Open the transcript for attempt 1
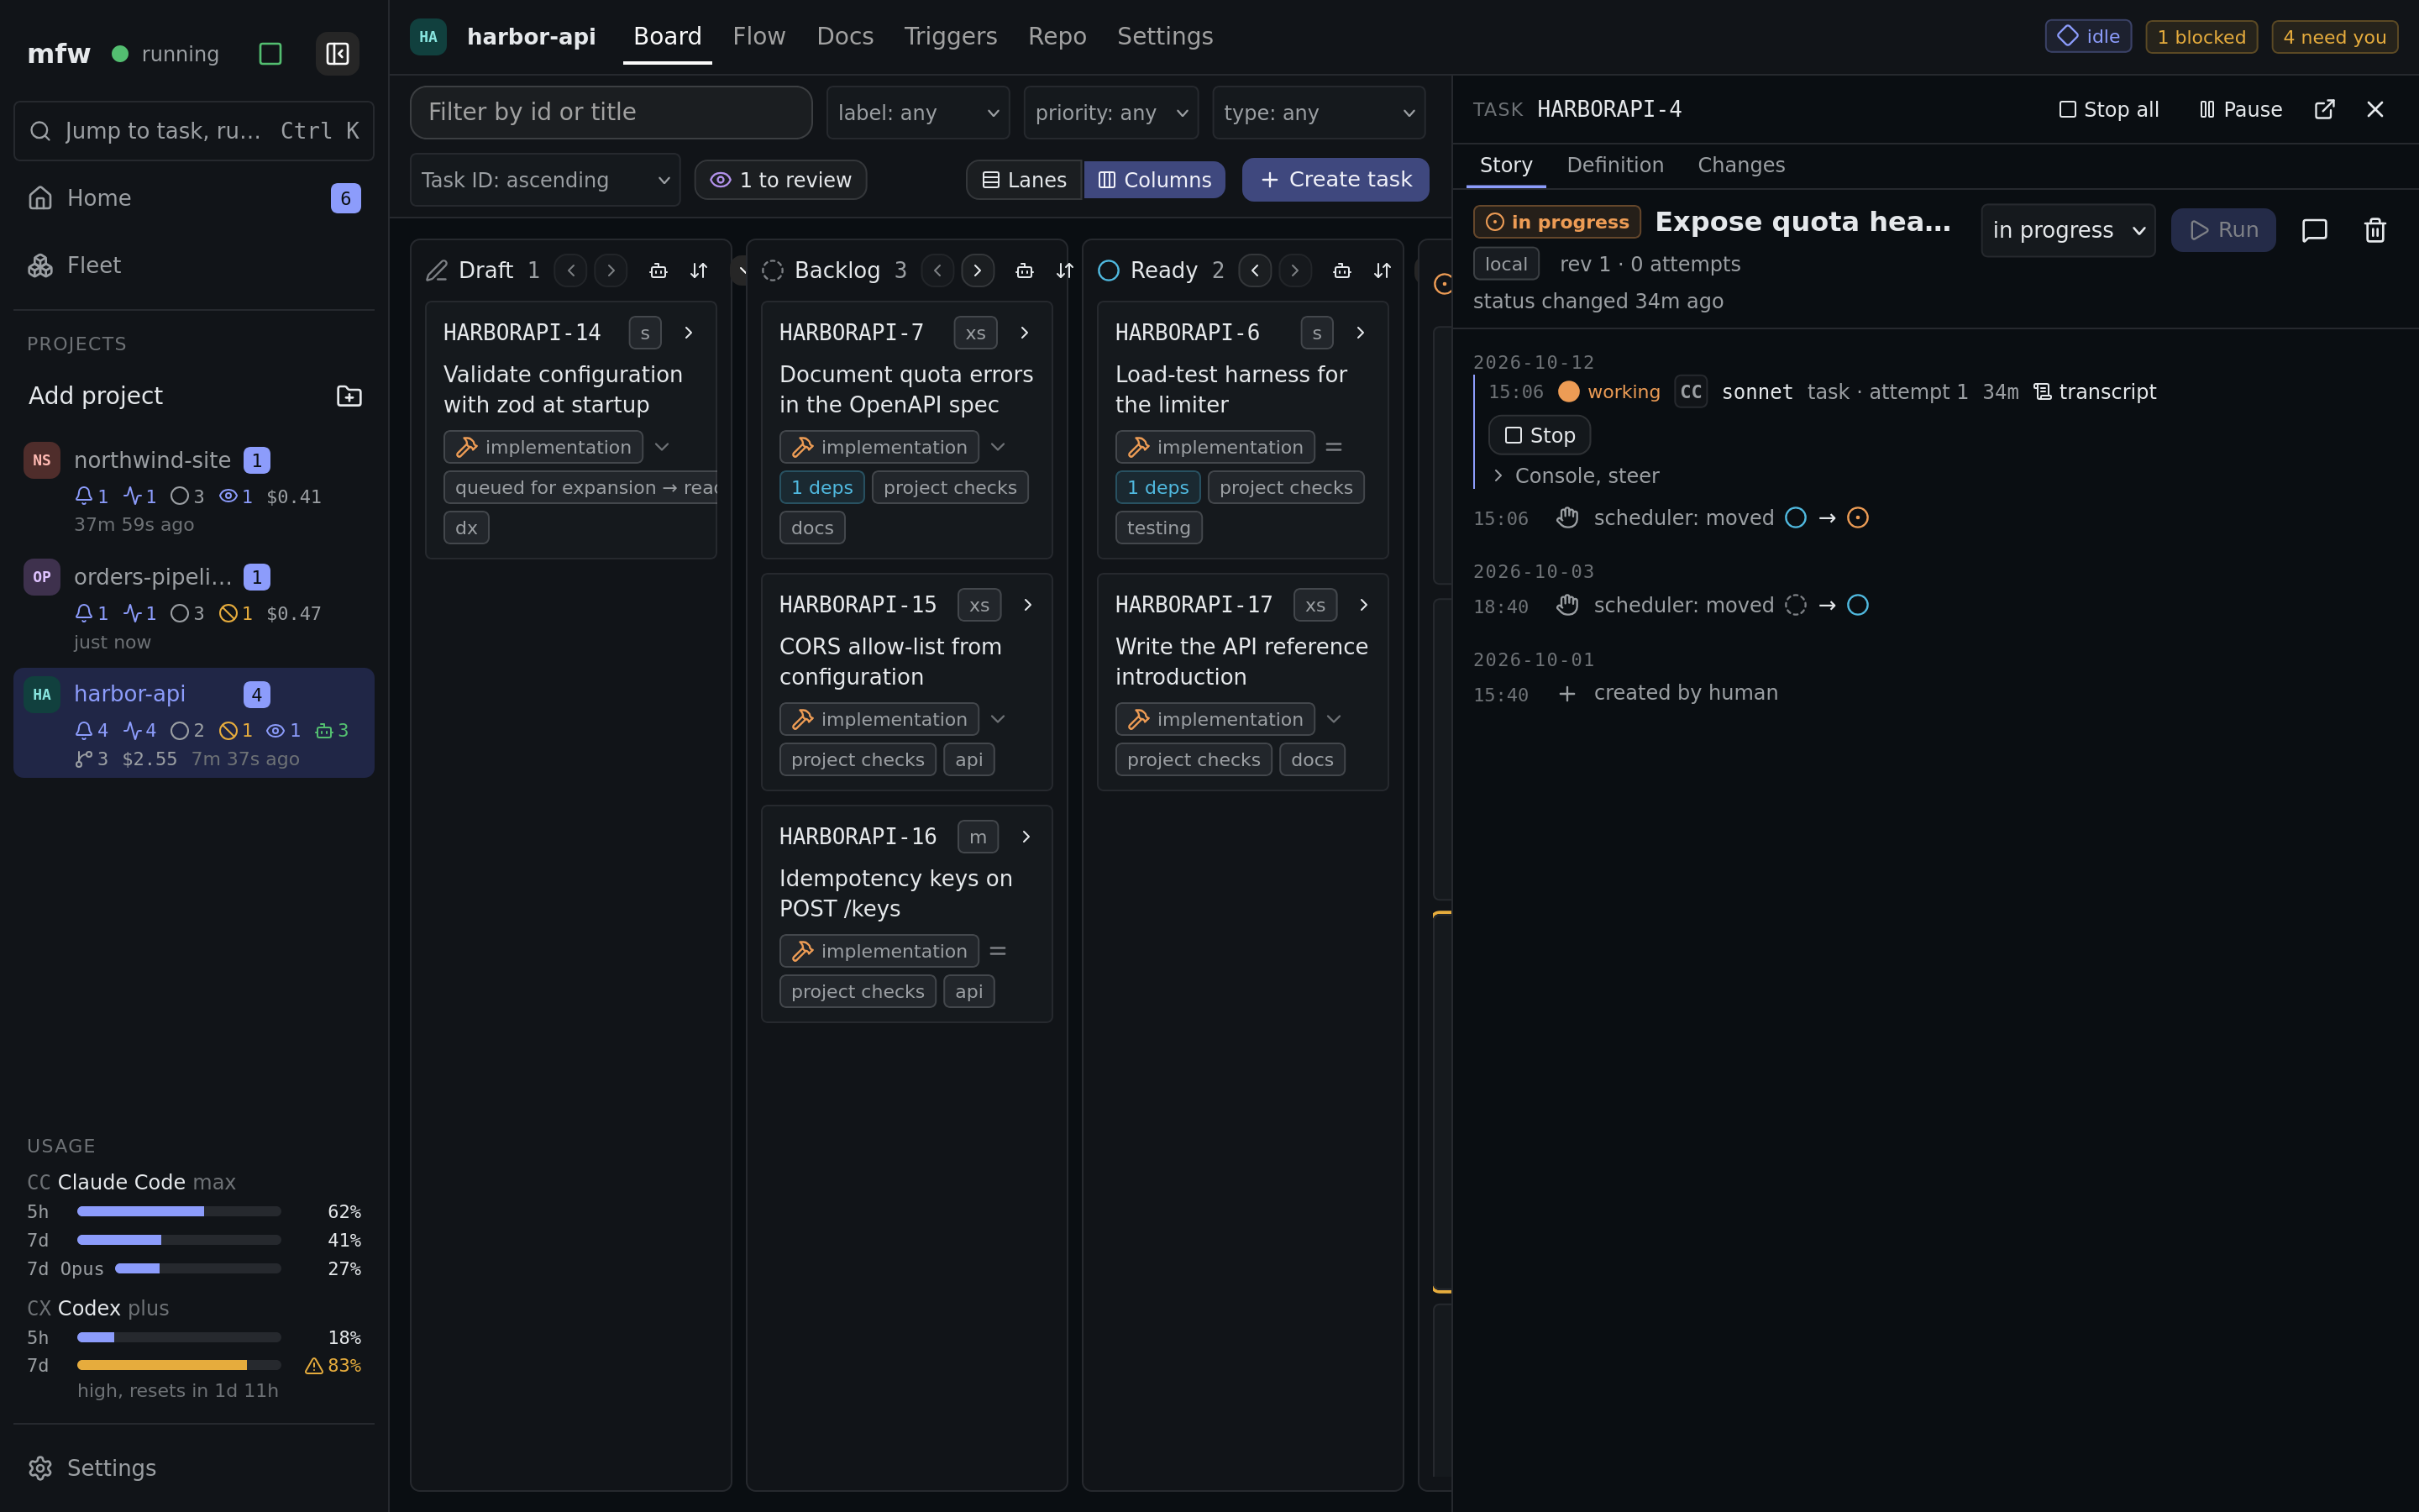2419x1512 pixels. point(2095,392)
